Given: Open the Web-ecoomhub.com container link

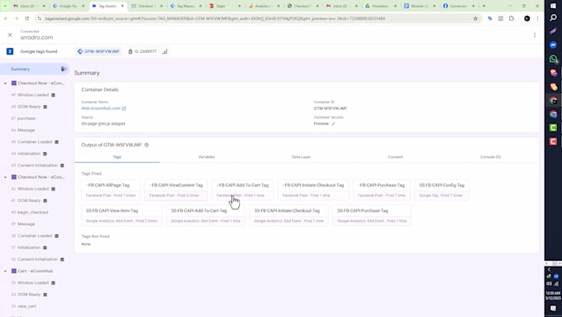Looking at the screenshot, I should pyautogui.click(x=103, y=108).
